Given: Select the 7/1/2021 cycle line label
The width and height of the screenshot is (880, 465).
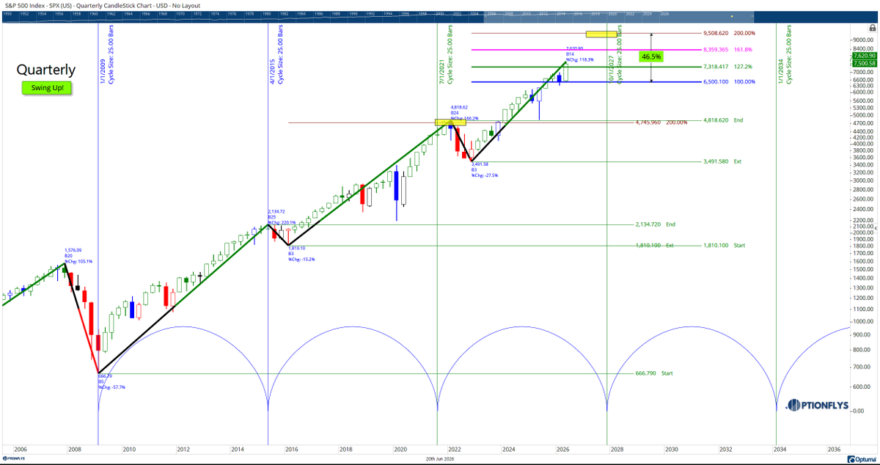Looking at the screenshot, I should (x=447, y=54).
